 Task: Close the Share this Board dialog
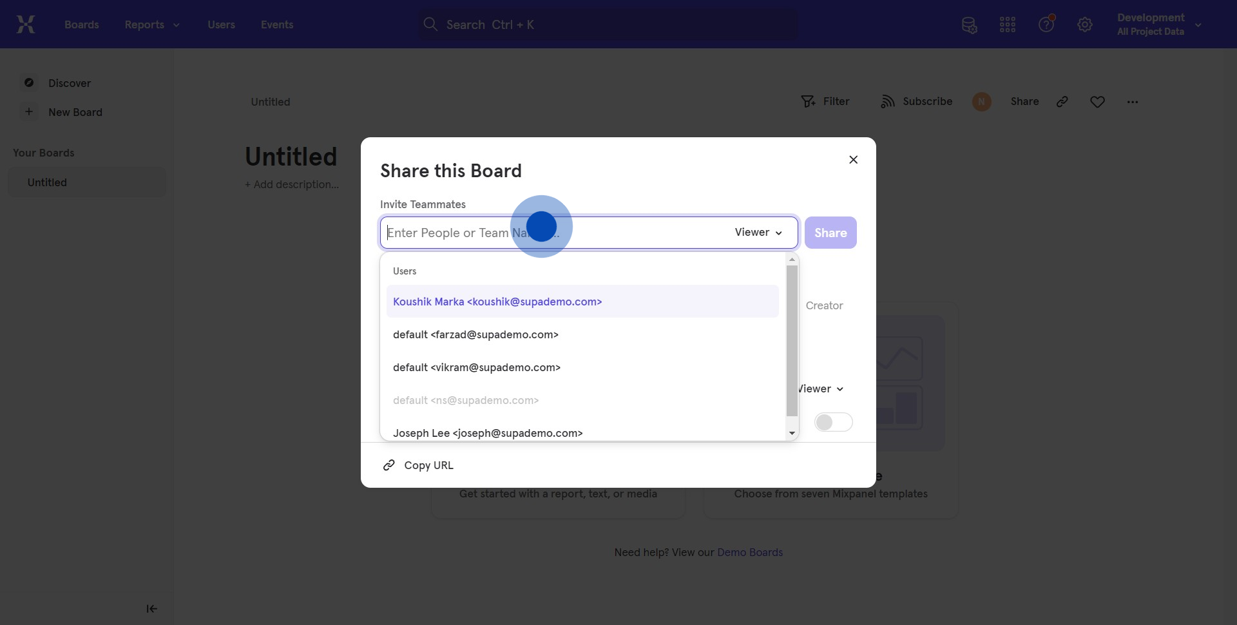click(853, 160)
